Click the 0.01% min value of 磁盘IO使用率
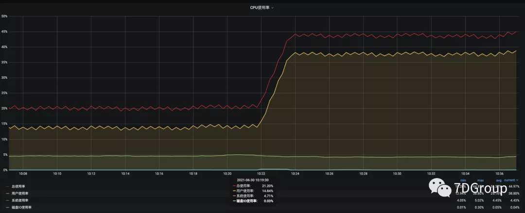Image resolution: width=525 pixels, height=213 pixels. (x=462, y=207)
